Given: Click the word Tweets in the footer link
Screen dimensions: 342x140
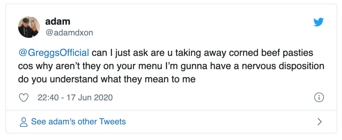Looking at the screenshot, I should pyautogui.click(x=113, y=122).
